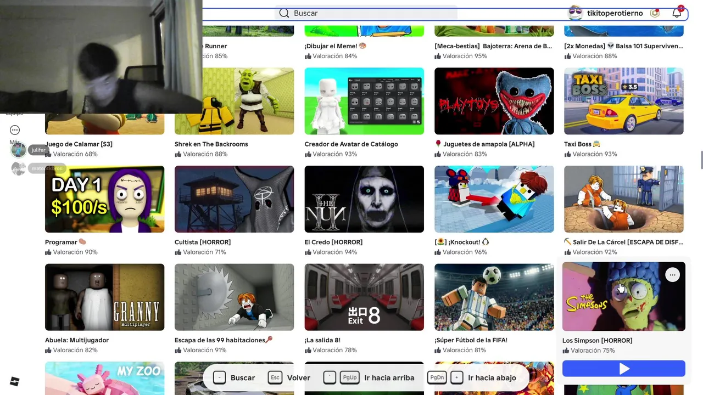Open ¡Súper Fútbol de la FIFA! thumbnail

click(494, 297)
